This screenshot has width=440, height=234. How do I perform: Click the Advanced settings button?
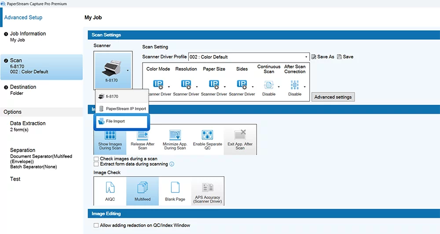(333, 97)
